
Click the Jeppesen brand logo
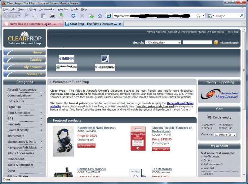[x=105, y=67]
